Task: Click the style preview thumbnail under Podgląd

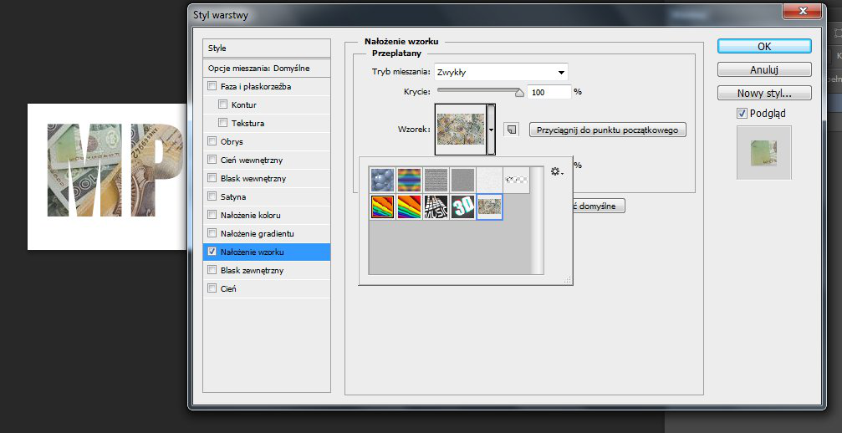Action: tap(763, 153)
